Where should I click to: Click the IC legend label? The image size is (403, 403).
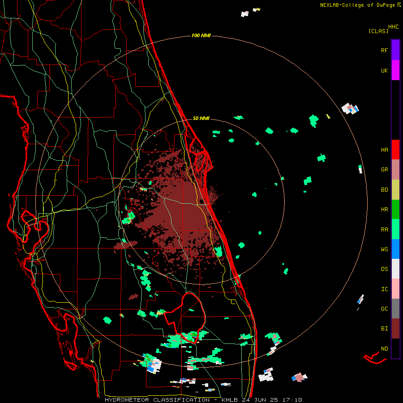(384, 289)
